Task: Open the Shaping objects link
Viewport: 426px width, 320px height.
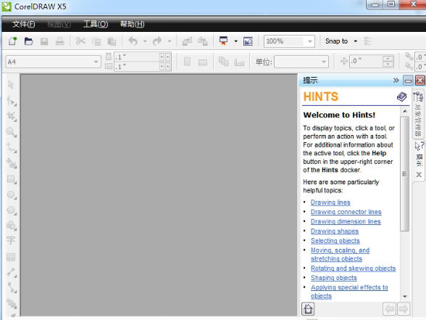Action: (x=333, y=278)
